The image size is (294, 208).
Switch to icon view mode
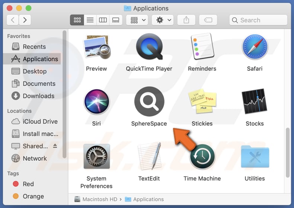tap(77, 20)
